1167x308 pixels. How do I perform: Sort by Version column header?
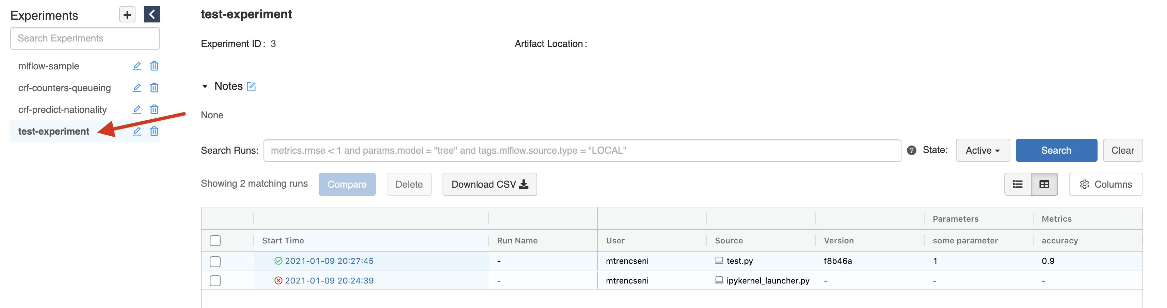pos(838,241)
